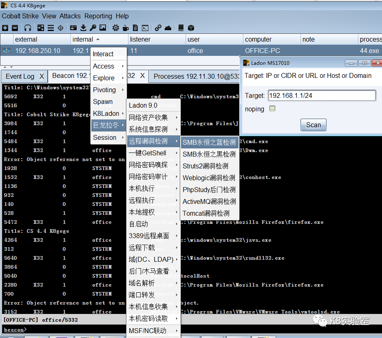Click the chain link host file icon
The height and width of the screenshot is (338, 382).
click(x=158, y=28)
